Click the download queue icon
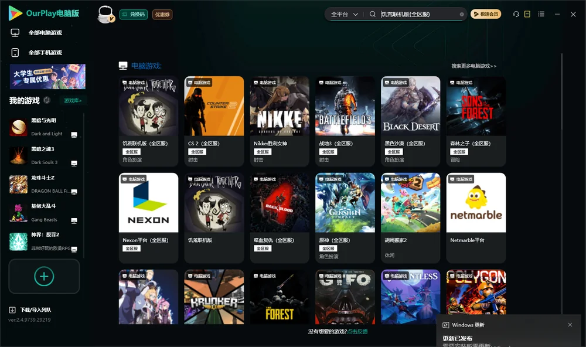Image resolution: width=586 pixels, height=347 pixels. pyautogui.click(x=12, y=309)
